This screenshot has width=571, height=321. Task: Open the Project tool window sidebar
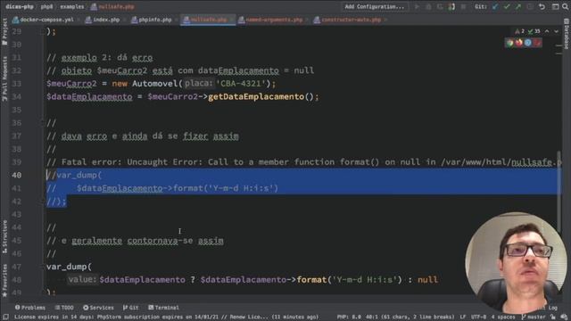(4, 32)
